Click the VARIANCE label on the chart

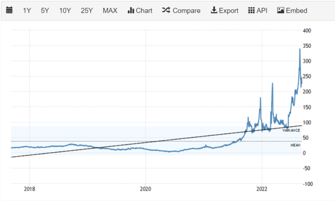[291, 130]
